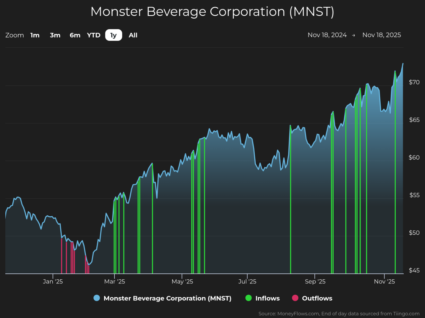Click the Jul '25 axis tick label
425x318 pixels.
[x=247, y=281]
